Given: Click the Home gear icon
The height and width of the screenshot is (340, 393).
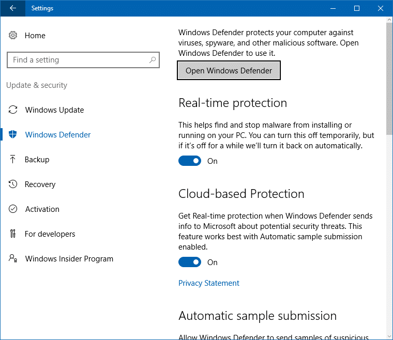Looking at the screenshot, I should pyautogui.click(x=13, y=35).
